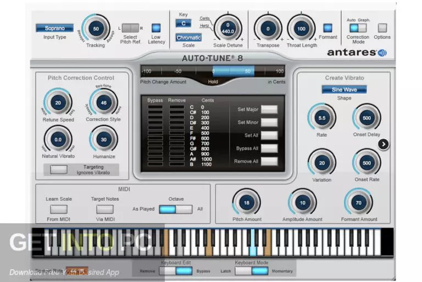Image resolution: width=422 pixels, height=282 pixels.
Task: Click the Amplitude Amount knob
Action: [x=303, y=202]
